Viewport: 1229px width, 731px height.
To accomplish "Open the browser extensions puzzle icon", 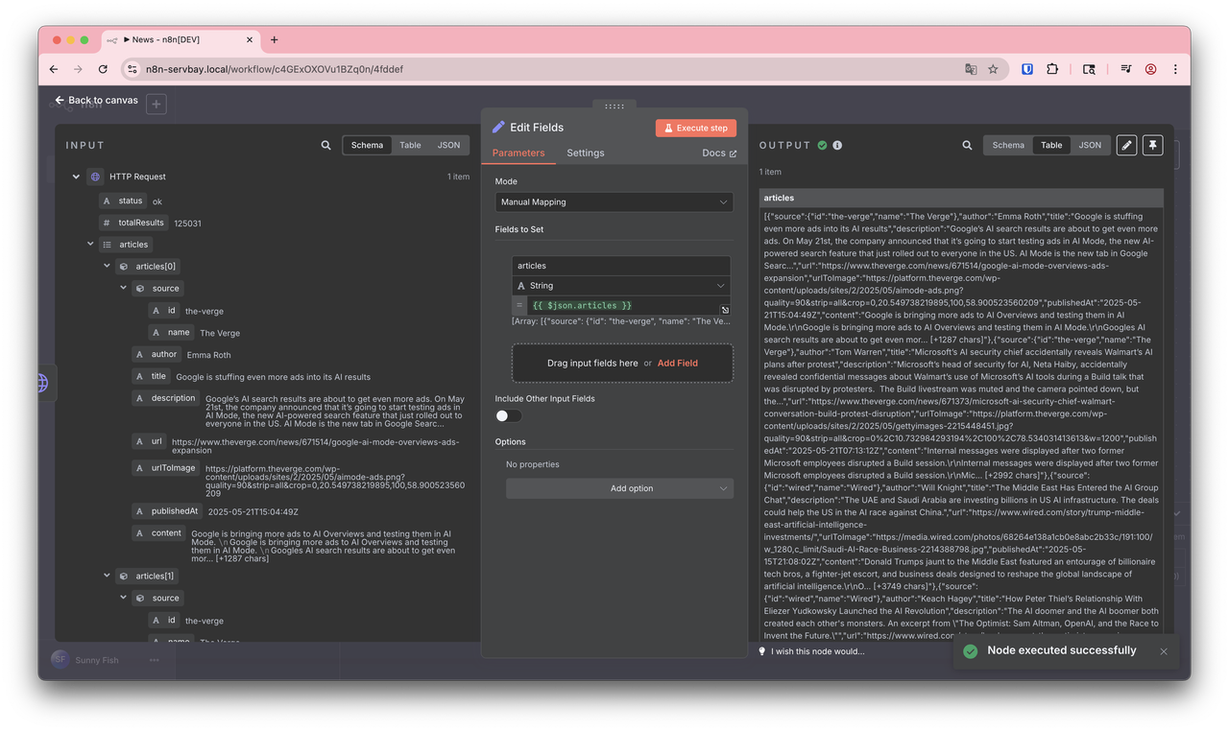I will click(x=1052, y=69).
